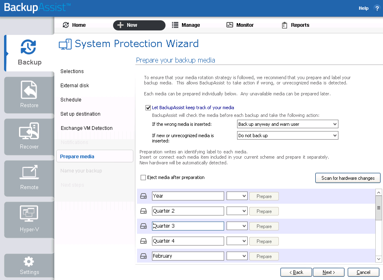Open the Reports tab

tap(295, 25)
